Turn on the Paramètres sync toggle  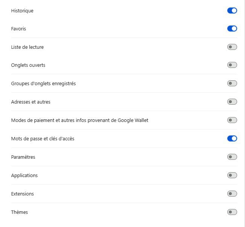[232, 157]
